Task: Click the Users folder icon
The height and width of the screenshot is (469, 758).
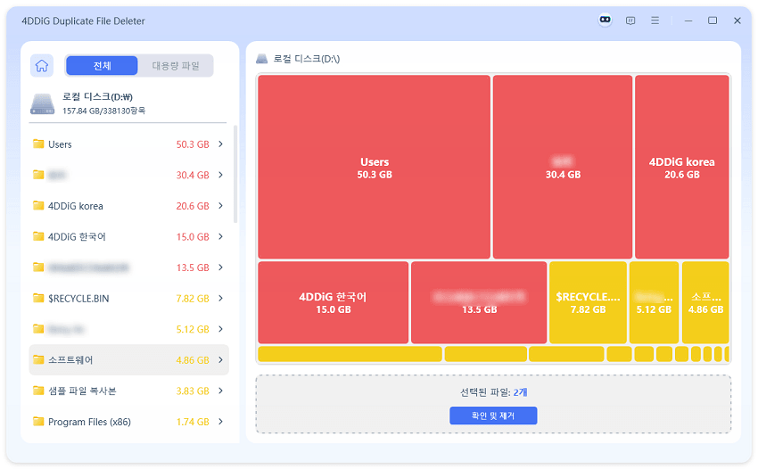Action: (38, 144)
